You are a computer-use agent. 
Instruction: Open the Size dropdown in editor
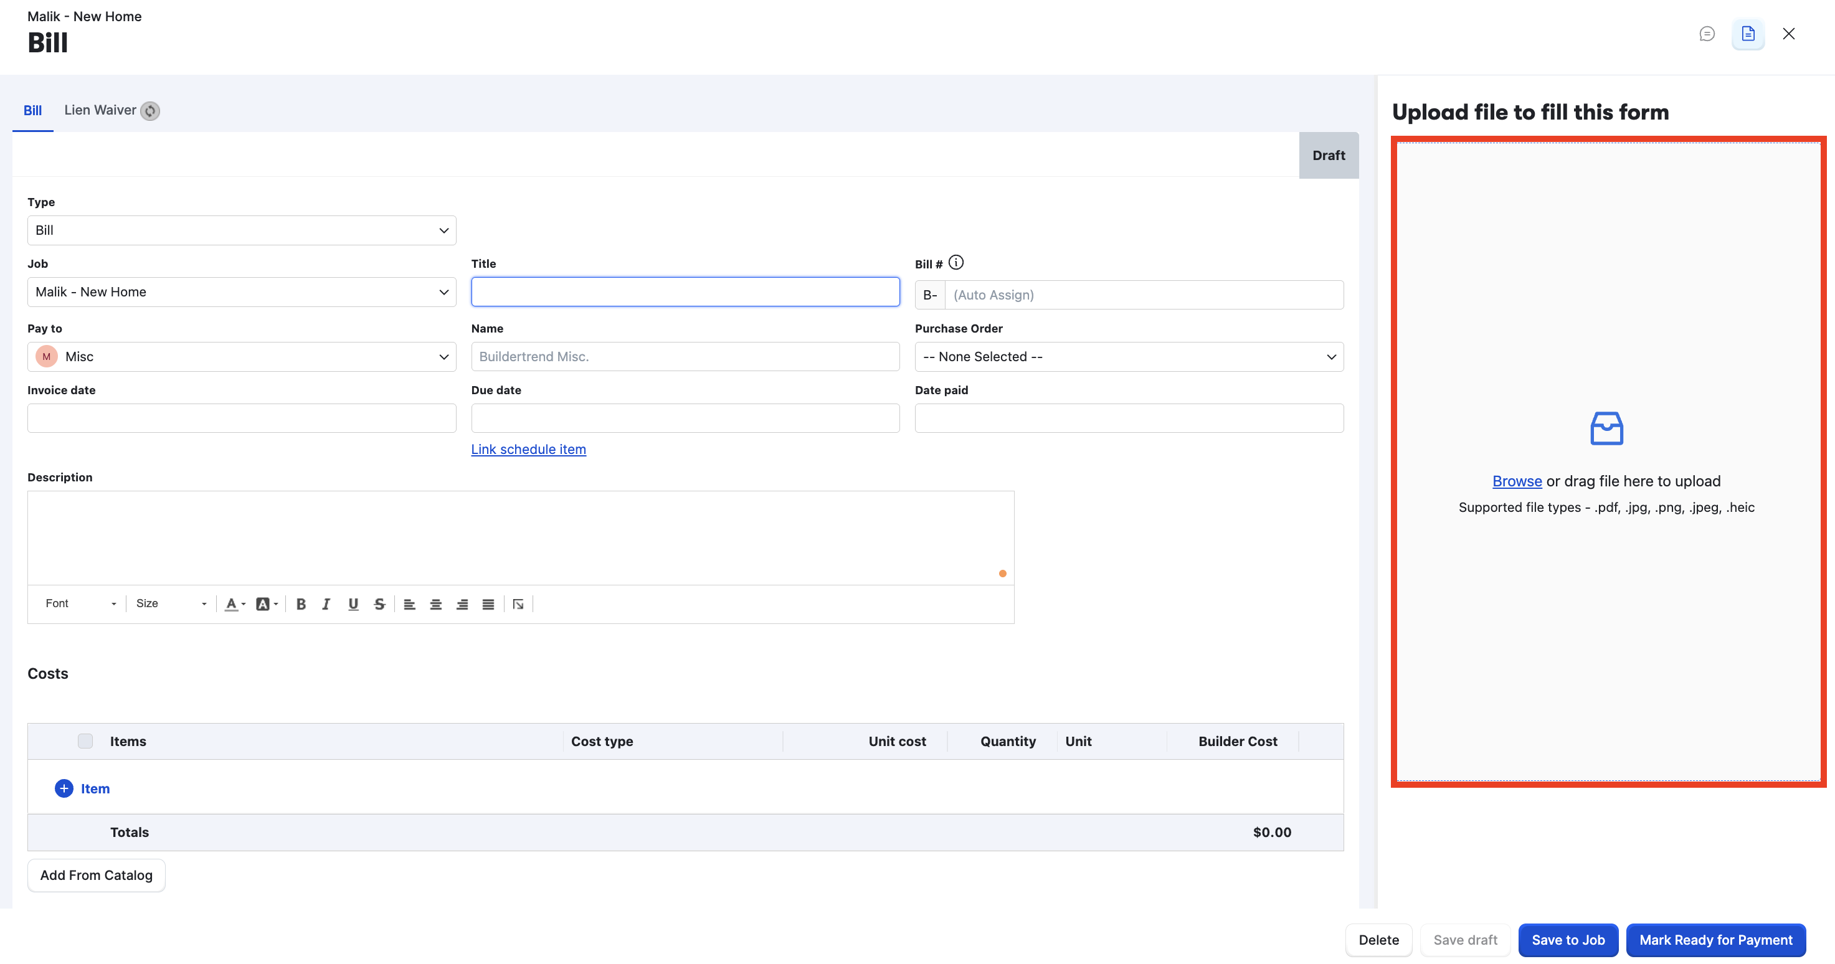(171, 604)
